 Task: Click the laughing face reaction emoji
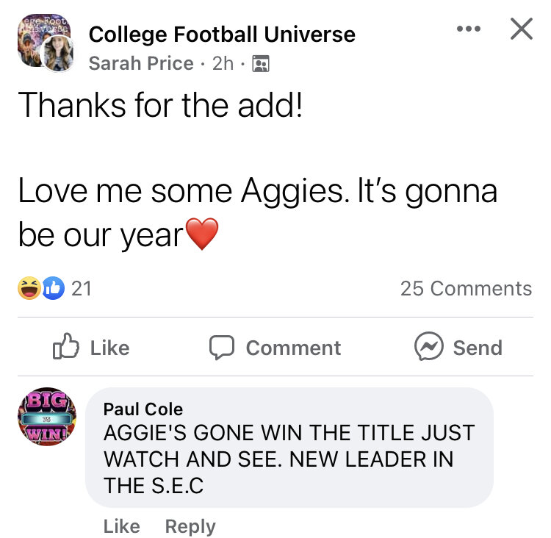tap(29, 289)
